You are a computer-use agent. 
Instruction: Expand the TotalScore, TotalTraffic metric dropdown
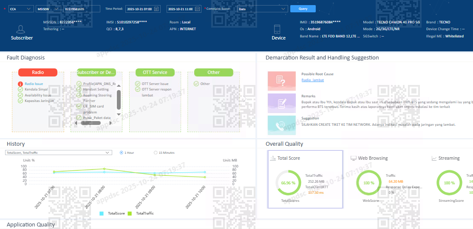59,153
